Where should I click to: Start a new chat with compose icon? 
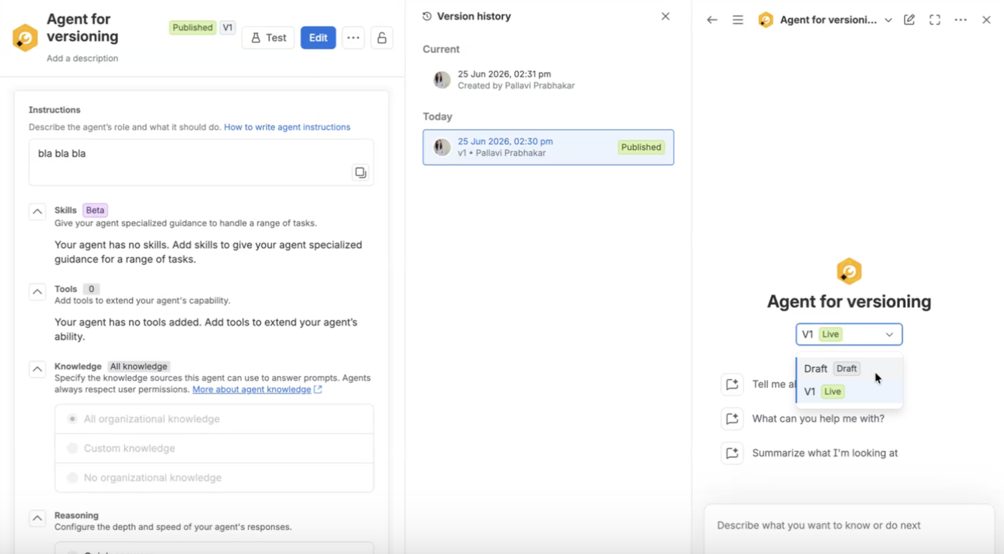click(x=909, y=20)
